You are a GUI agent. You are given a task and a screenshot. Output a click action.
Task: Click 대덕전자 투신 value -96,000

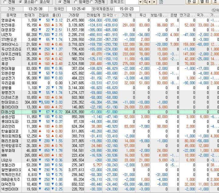144,184
